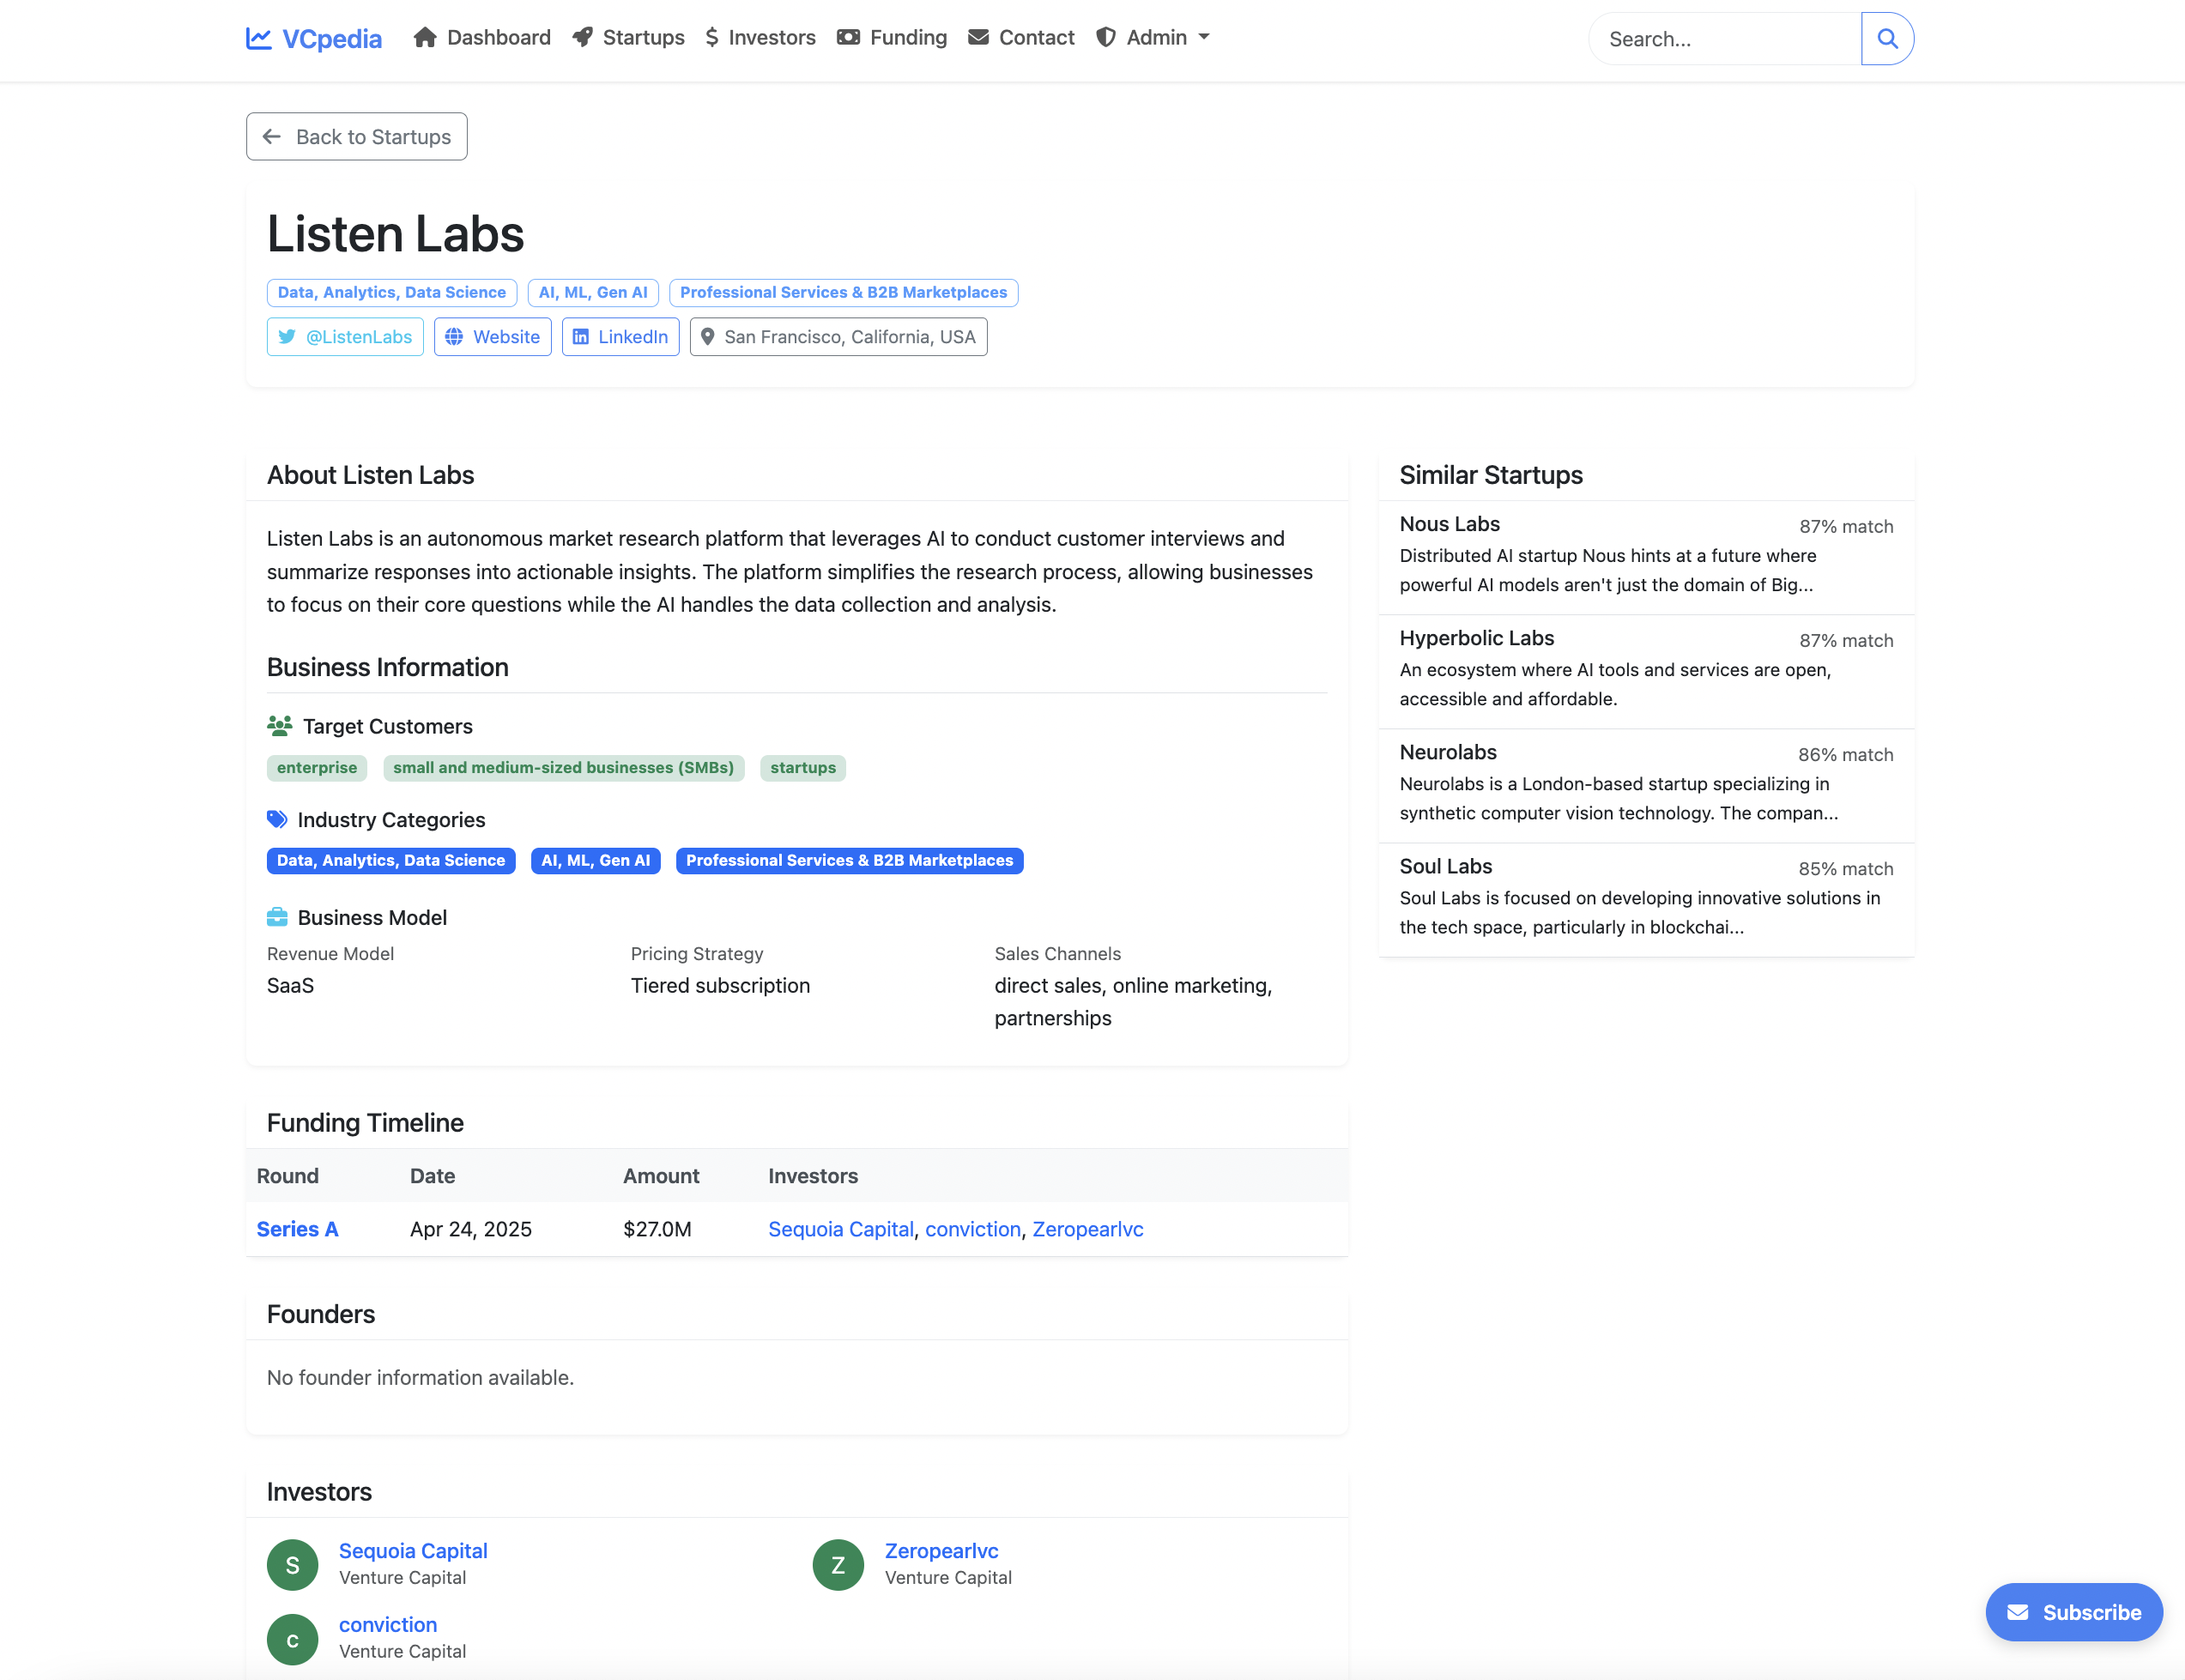The image size is (2185, 1680).
Task: Click the magnifier search button
Action: (x=1886, y=39)
